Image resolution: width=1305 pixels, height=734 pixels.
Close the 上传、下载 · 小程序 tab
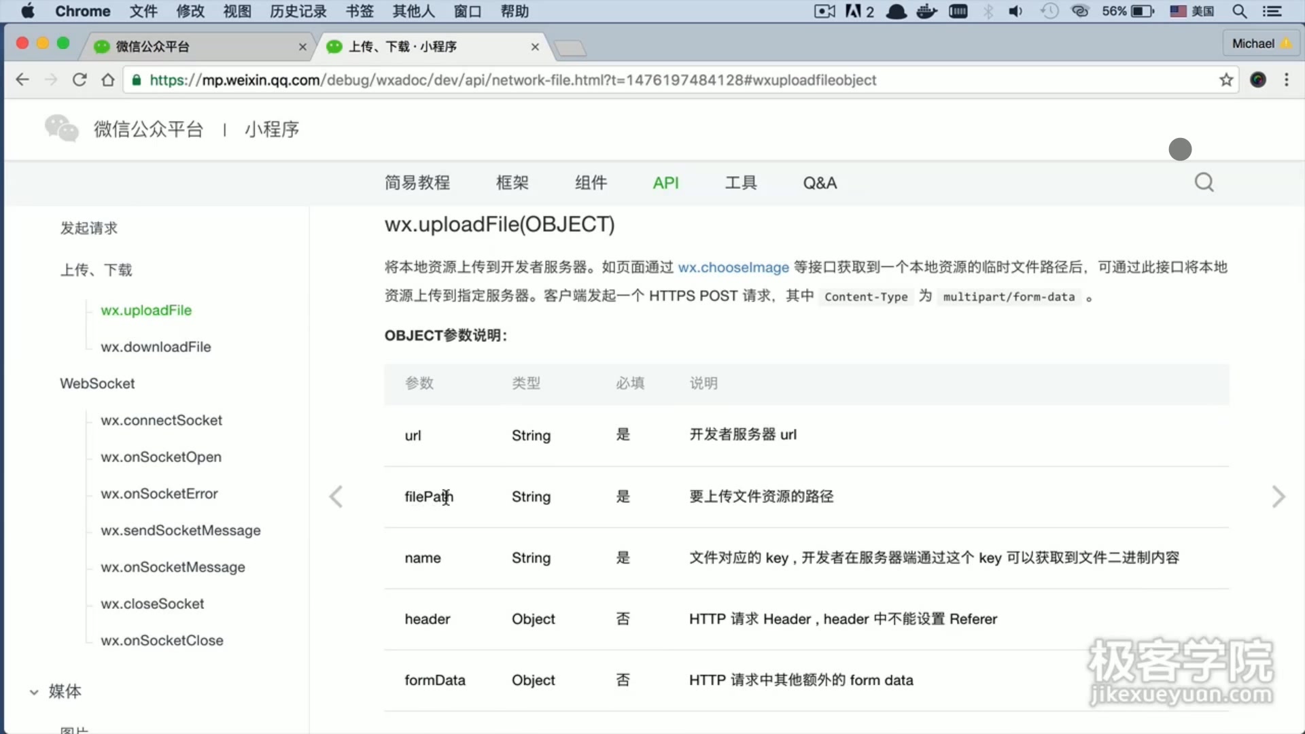click(535, 47)
